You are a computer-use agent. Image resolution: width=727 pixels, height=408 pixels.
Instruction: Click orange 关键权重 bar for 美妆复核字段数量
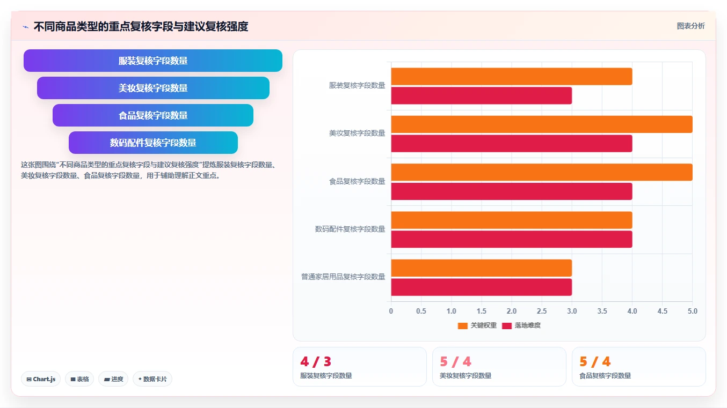(542, 124)
